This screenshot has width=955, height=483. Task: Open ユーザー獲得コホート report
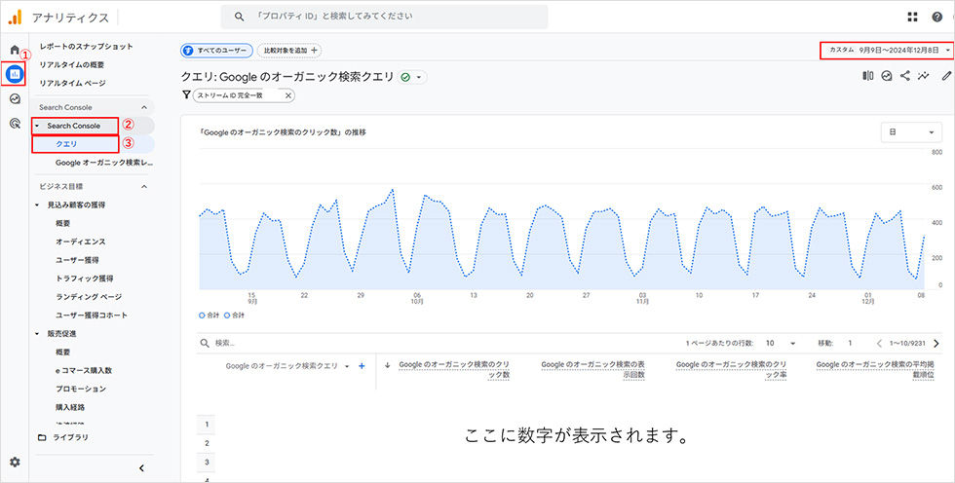click(92, 316)
